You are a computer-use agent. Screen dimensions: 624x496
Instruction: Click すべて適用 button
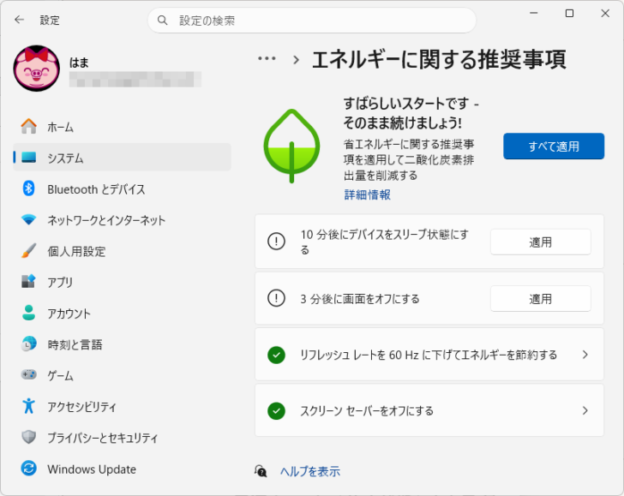(x=554, y=146)
